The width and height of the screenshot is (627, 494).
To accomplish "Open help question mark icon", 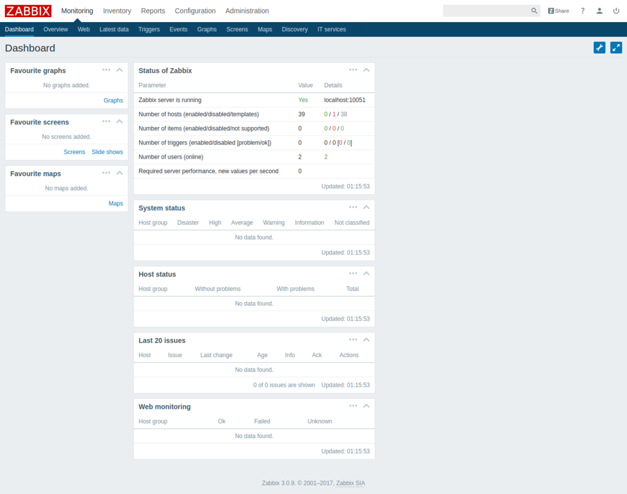I will 583,11.
